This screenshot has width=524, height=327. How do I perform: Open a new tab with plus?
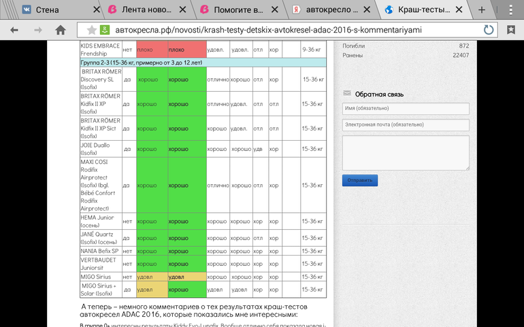482,10
